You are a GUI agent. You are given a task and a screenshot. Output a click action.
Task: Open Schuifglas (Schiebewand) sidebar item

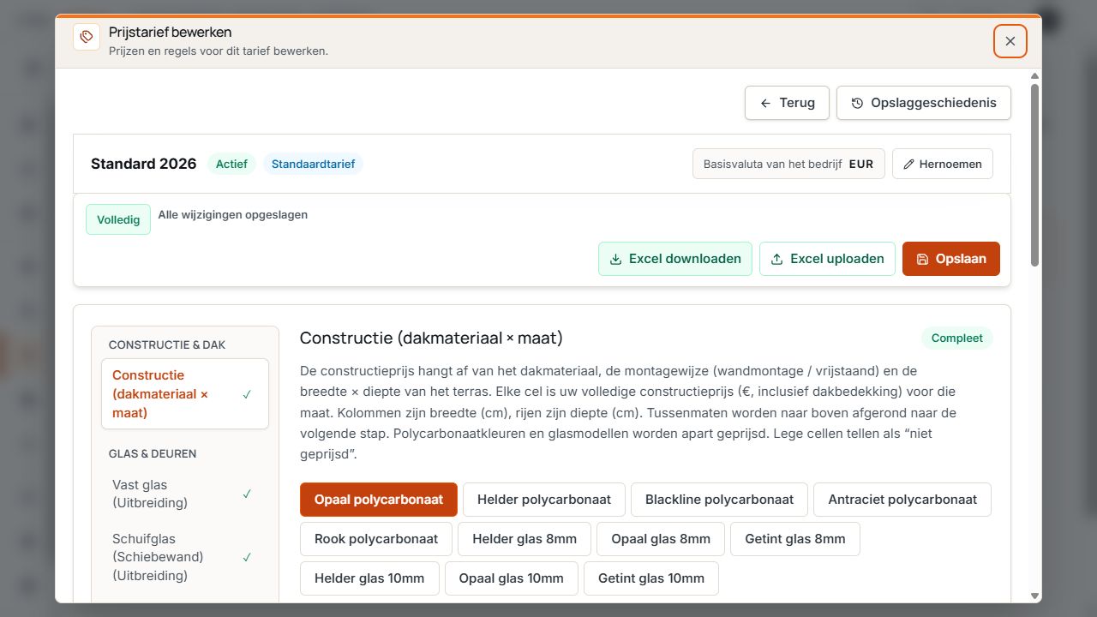coord(185,557)
